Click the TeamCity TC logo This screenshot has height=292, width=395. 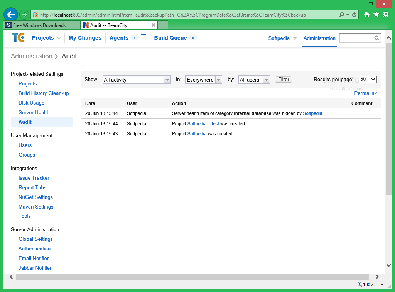coord(18,38)
